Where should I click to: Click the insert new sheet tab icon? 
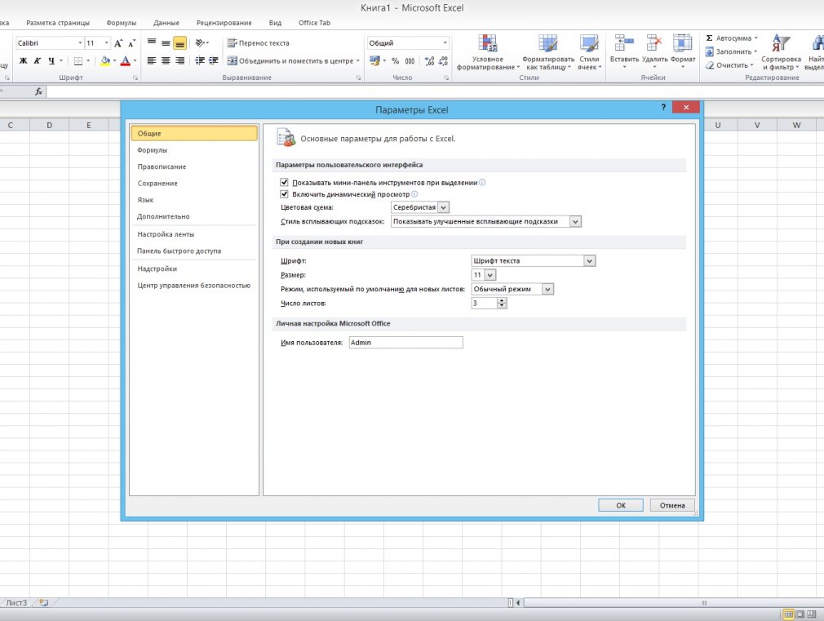point(43,602)
